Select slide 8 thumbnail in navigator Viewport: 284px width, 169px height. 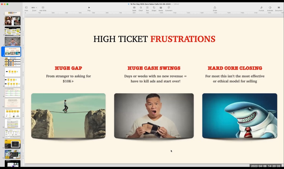tap(12, 82)
